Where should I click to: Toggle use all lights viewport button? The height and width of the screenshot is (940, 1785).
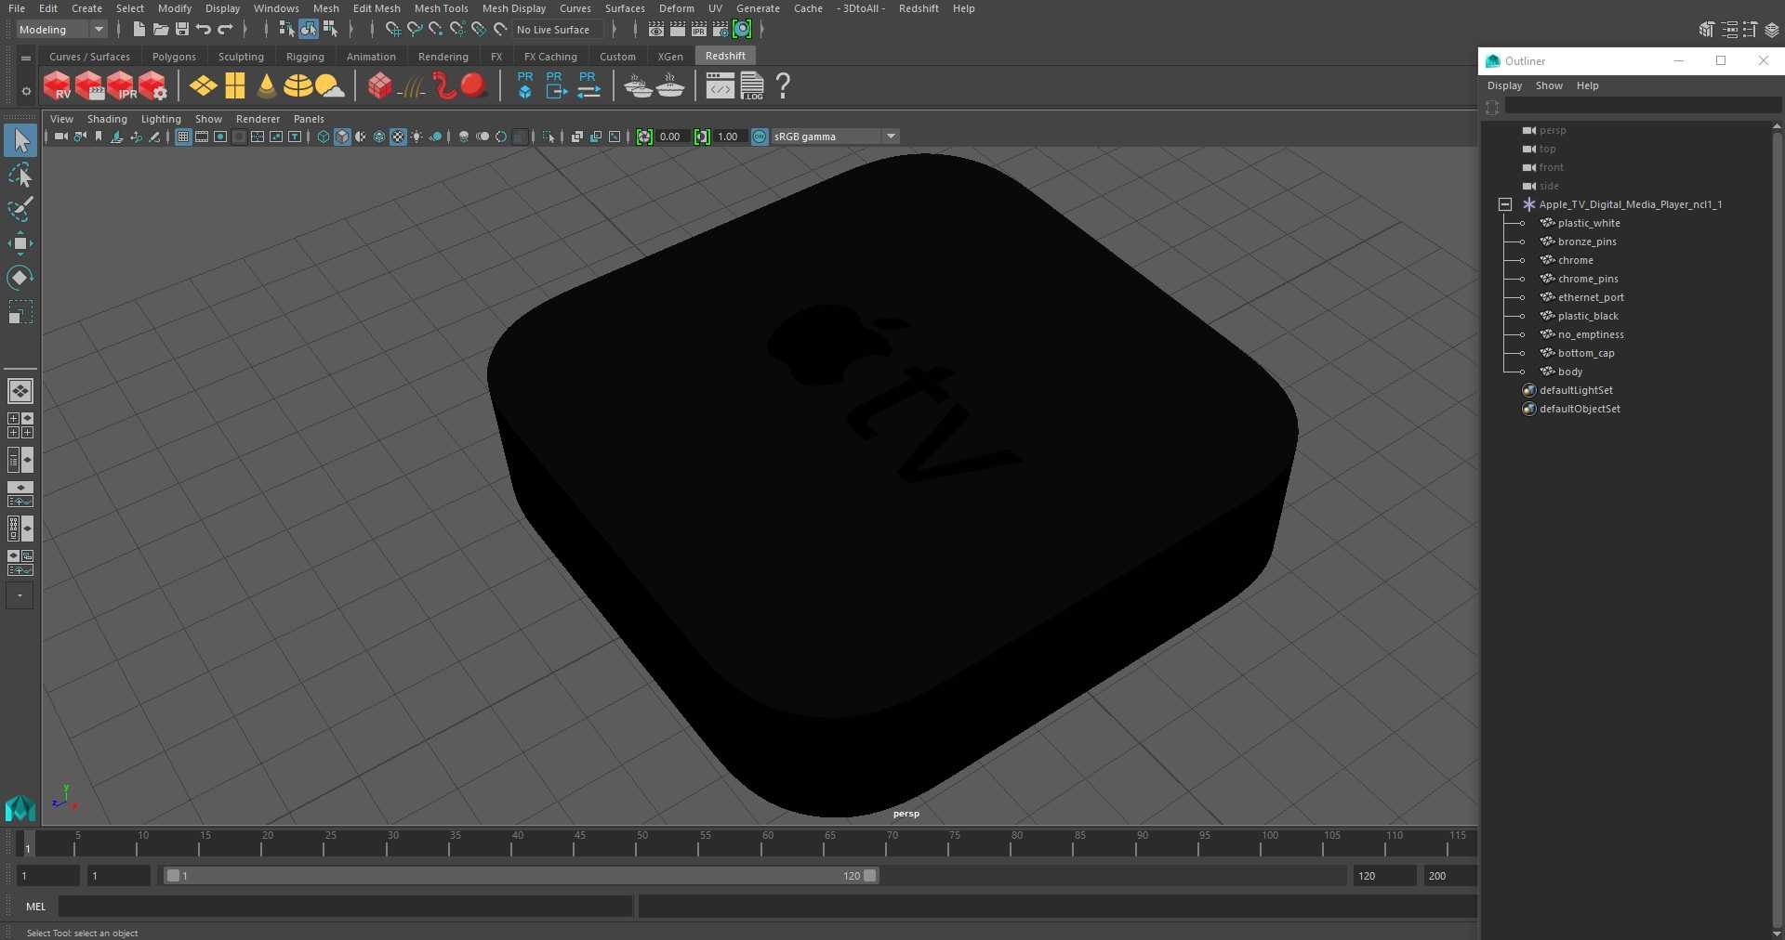point(416,137)
